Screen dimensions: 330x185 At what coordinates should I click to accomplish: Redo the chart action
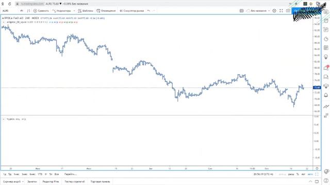[x=154, y=11]
